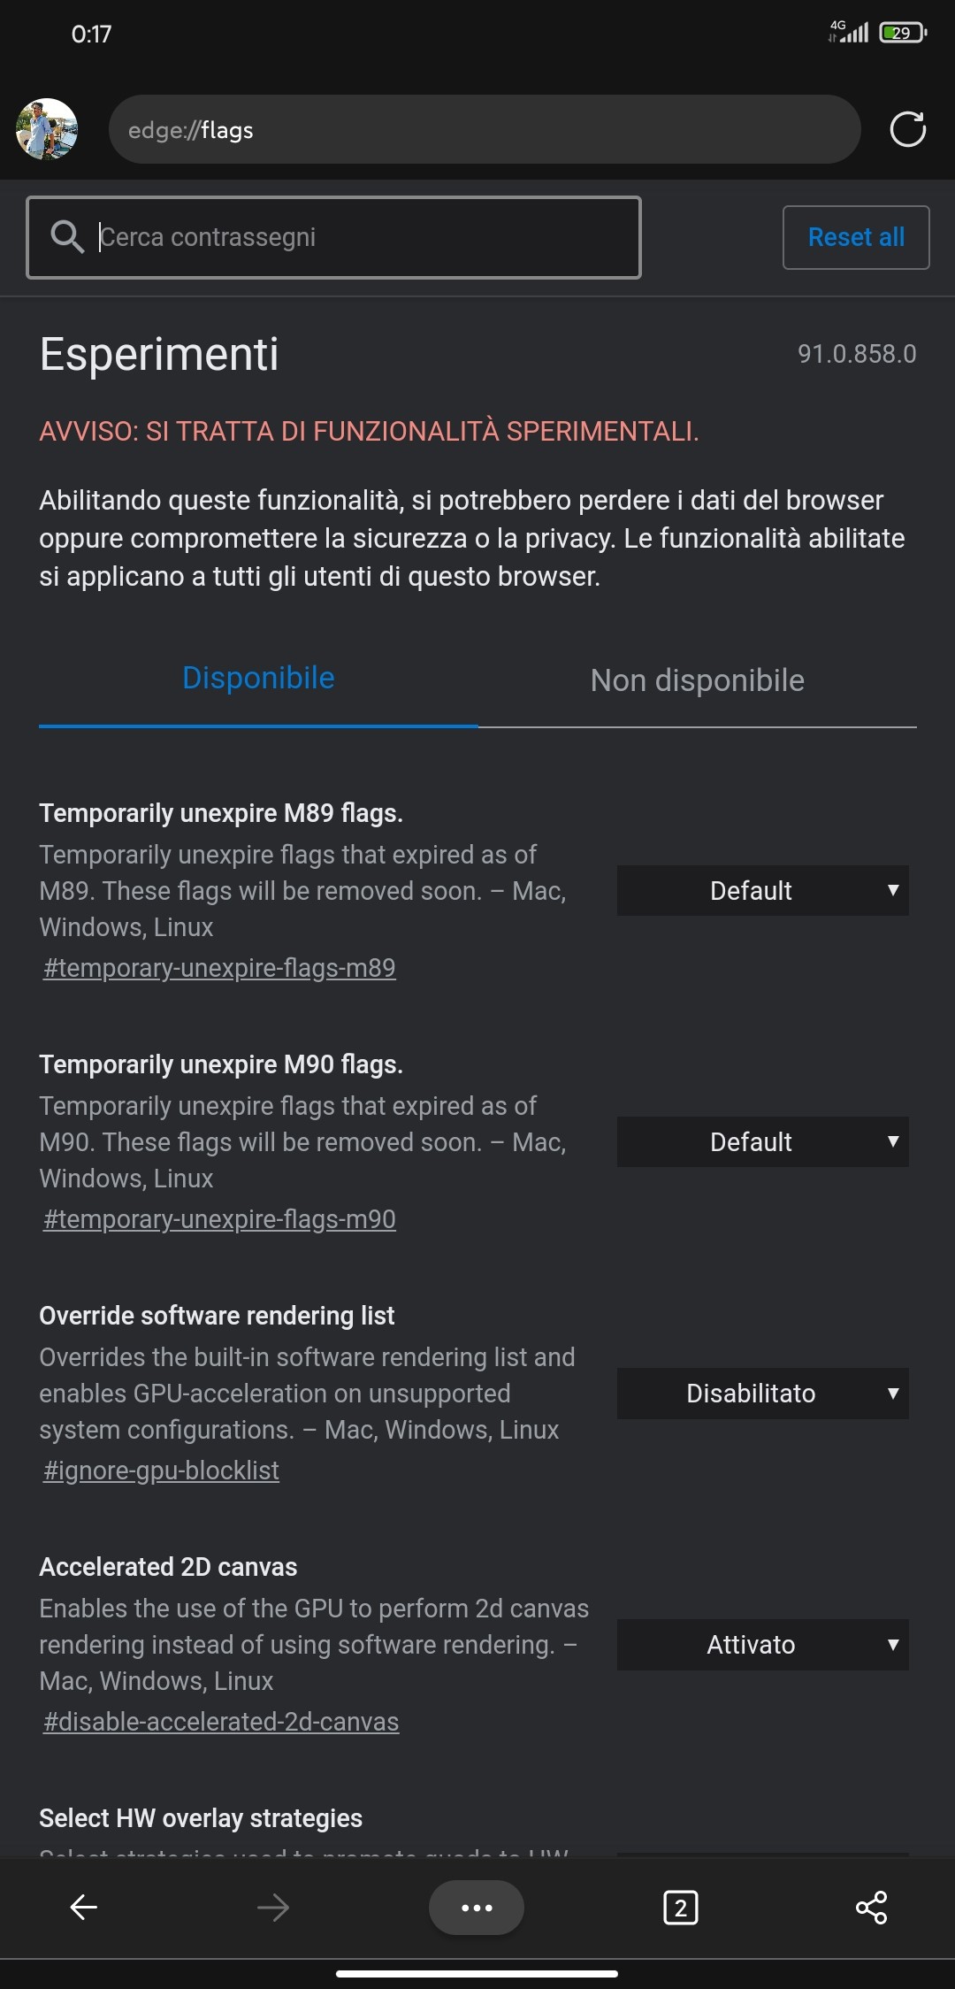Viewport: 955px width, 1989px height.
Task: Open the M89 flags Default dropdown
Action: click(x=762, y=891)
